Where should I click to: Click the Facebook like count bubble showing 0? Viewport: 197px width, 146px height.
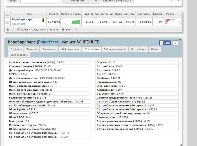(x=175, y=43)
